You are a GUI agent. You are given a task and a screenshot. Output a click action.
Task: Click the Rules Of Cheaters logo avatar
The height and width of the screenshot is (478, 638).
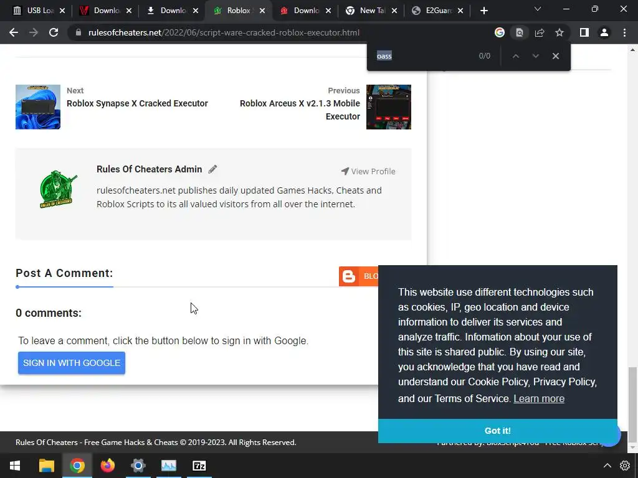coord(58,189)
